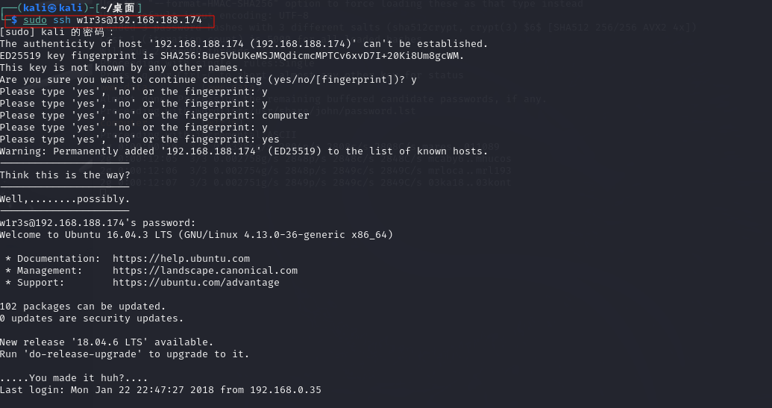Click the final 'yes' response

point(271,139)
